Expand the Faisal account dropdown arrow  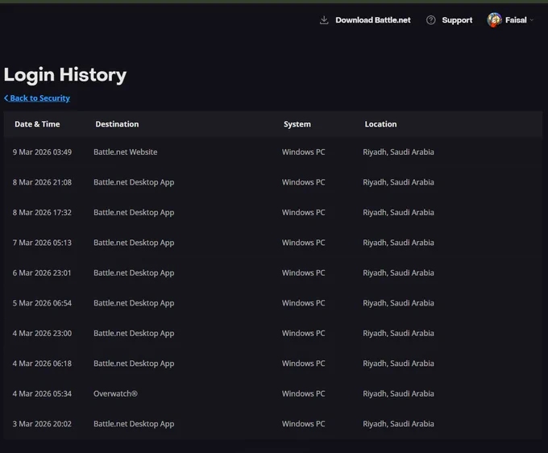point(532,20)
